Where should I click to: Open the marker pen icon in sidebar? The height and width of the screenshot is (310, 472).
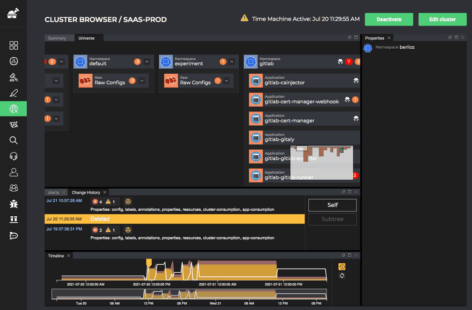click(14, 93)
